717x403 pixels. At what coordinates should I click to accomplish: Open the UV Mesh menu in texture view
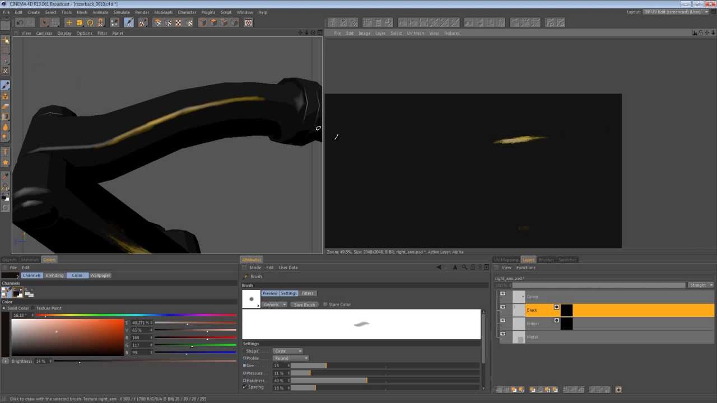pyautogui.click(x=415, y=33)
